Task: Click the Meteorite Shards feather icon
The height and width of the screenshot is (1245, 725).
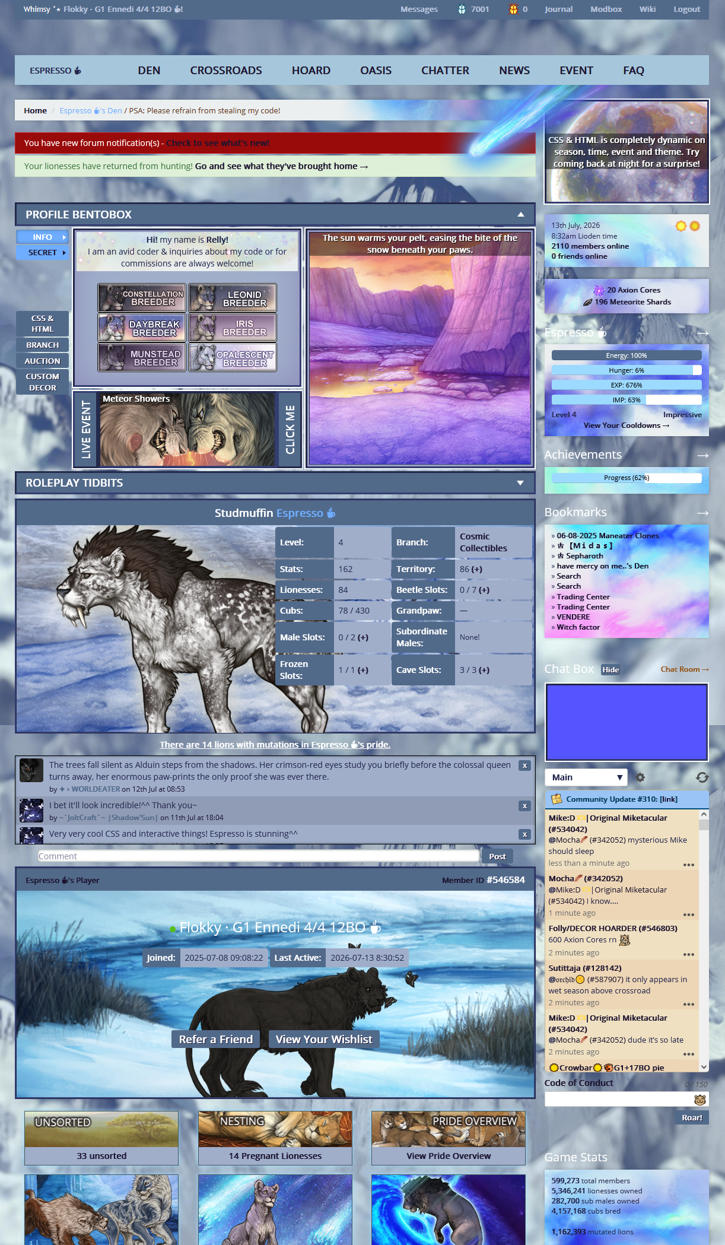Action: [587, 302]
